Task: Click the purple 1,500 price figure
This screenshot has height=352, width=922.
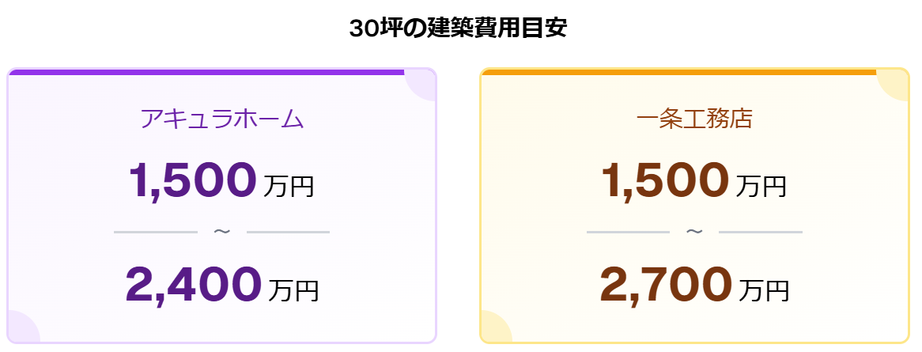Action: tap(192, 180)
